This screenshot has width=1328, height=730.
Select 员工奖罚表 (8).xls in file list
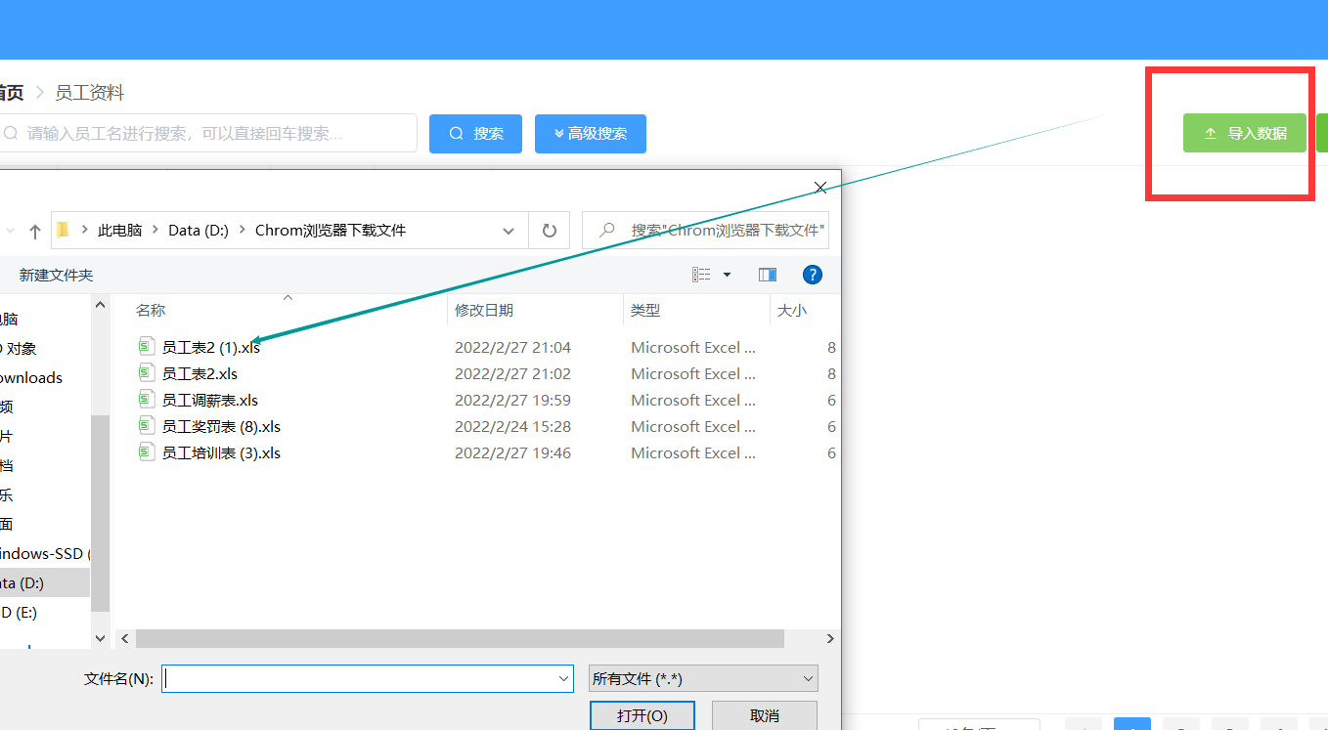coord(148,426)
